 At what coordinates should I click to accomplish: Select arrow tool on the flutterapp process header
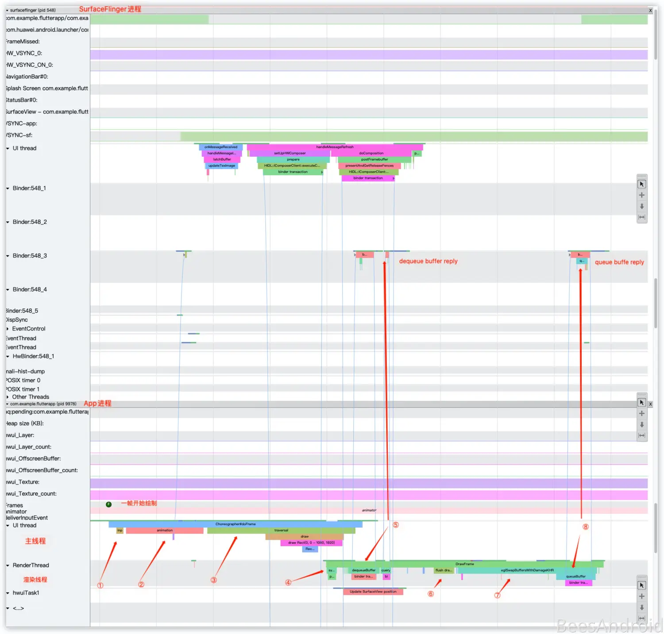641,403
